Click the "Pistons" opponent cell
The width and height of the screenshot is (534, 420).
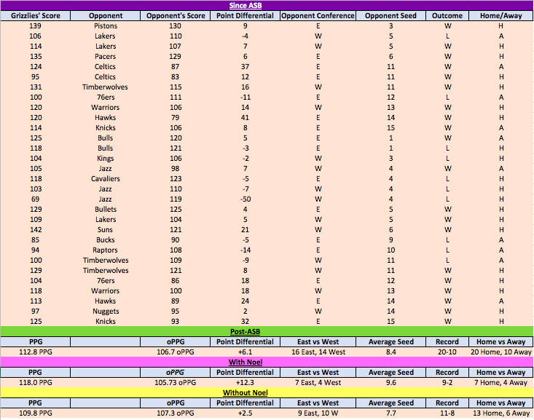pos(106,26)
